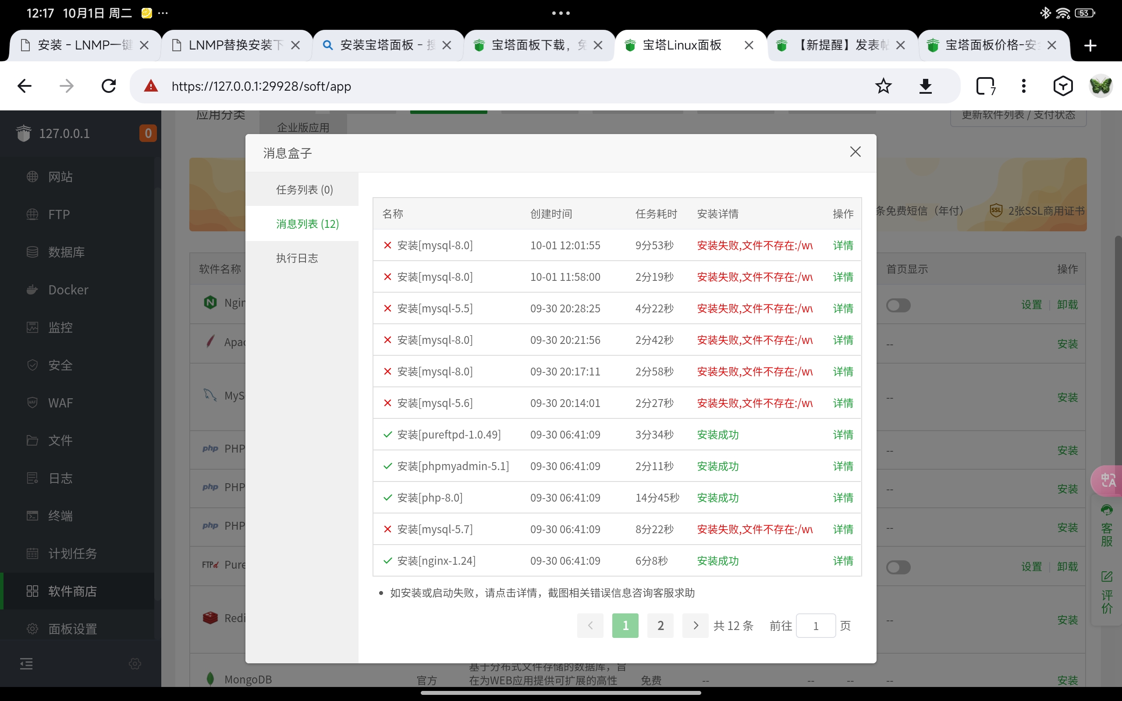Screen dimensions: 1122x701
Task: Bookmark the page with the star icon
Action: tap(883, 86)
